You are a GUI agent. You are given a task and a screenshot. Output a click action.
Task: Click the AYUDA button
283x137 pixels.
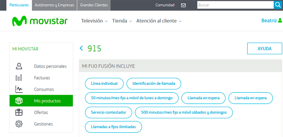[x=265, y=48]
